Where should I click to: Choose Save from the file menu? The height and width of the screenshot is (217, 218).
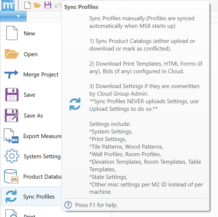29,95
